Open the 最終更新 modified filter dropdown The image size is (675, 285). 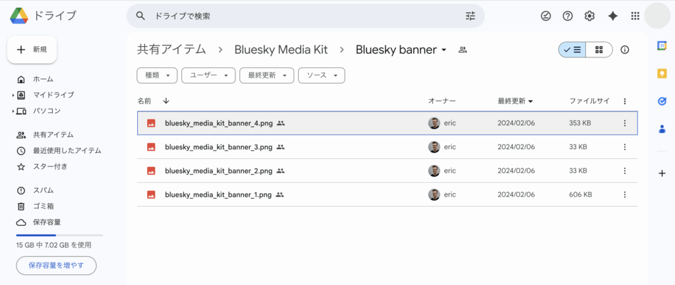click(267, 75)
